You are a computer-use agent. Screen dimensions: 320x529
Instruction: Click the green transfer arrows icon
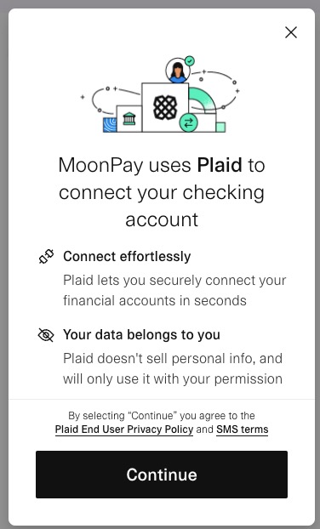tap(188, 122)
